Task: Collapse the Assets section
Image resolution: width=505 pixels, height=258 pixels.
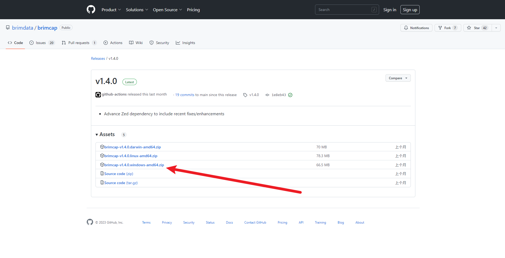Action: pos(105,134)
